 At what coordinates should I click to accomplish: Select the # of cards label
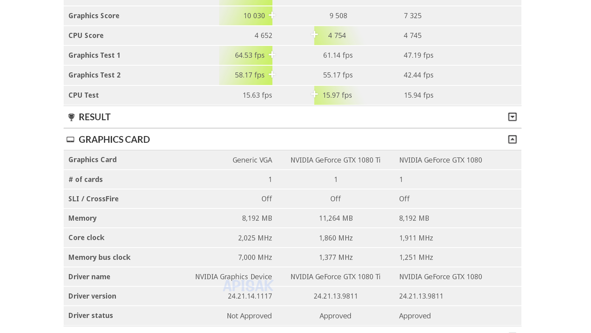click(85, 180)
